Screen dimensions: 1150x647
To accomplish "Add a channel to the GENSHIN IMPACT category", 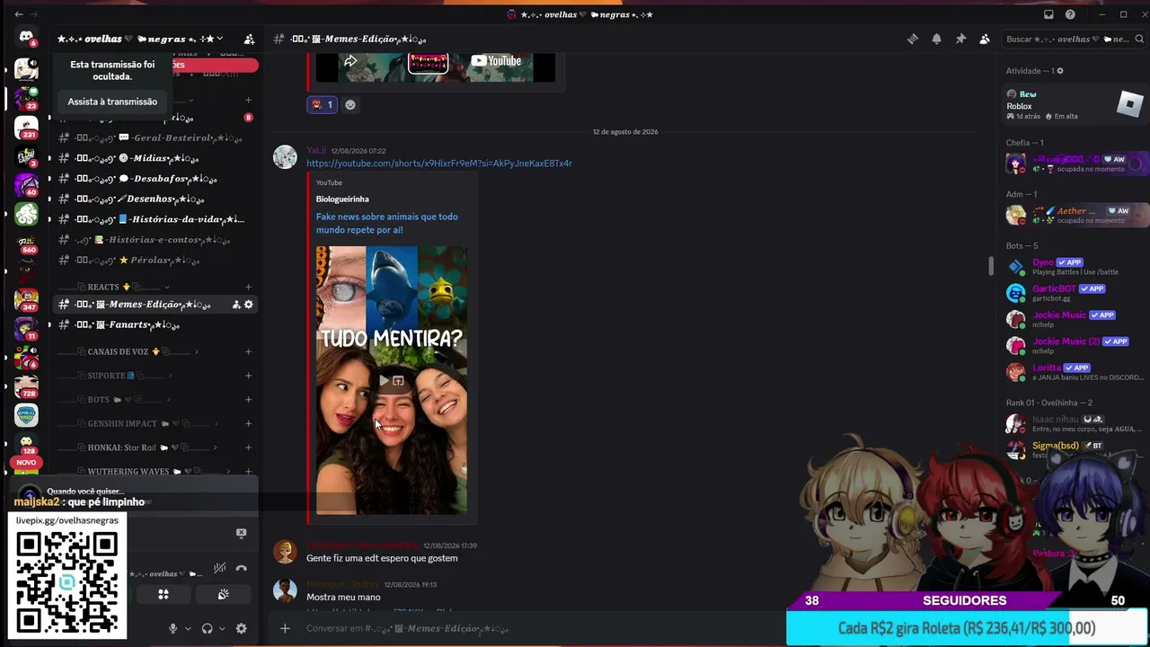I will pos(249,423).
